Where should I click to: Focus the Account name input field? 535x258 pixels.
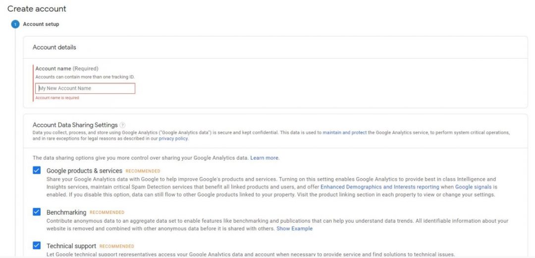click(x=85, y=88)
